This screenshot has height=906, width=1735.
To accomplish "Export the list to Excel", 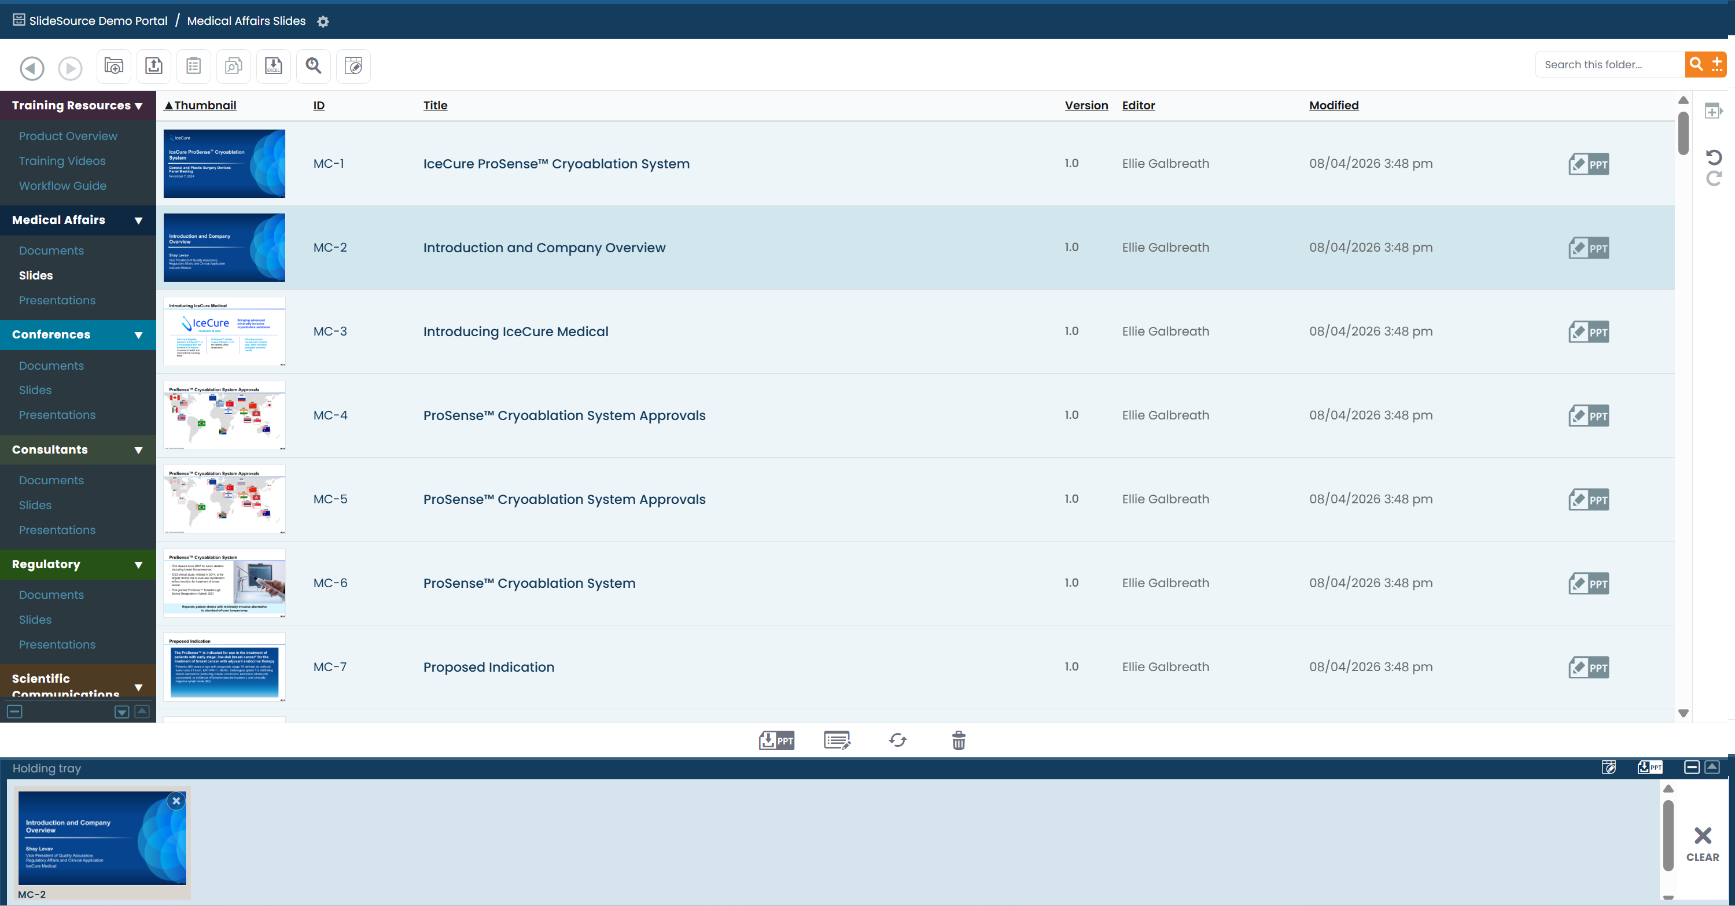I will 274,66.
